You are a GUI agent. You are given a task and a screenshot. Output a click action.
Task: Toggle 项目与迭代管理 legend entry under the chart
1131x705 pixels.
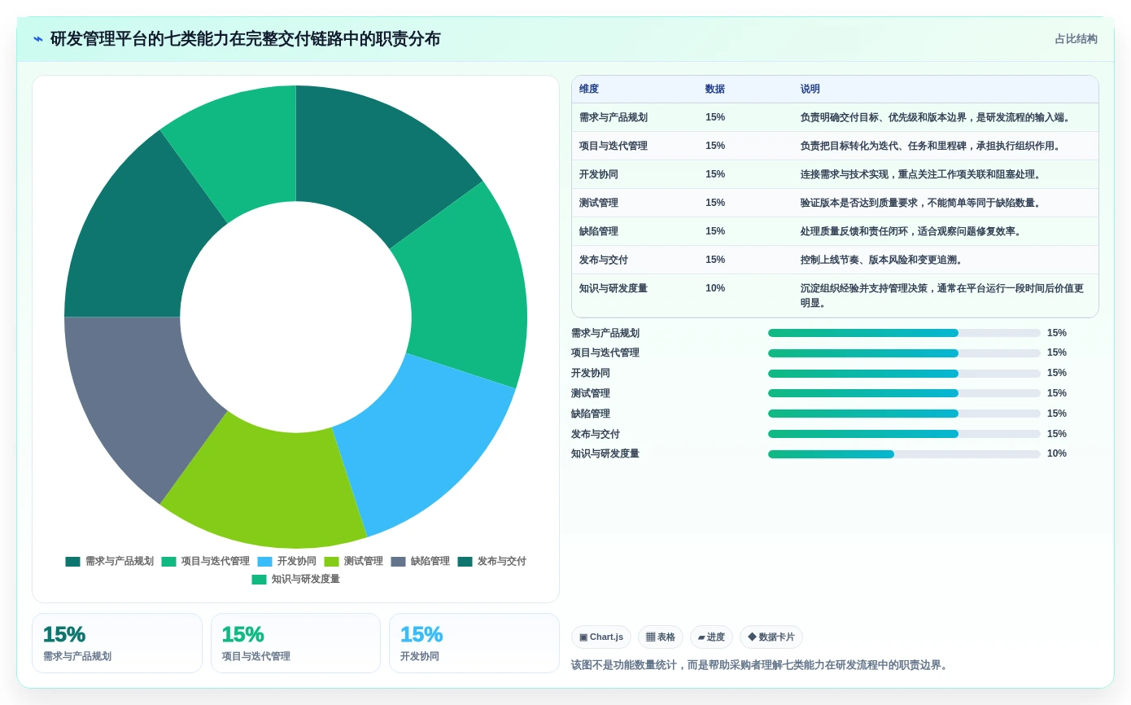206,562
